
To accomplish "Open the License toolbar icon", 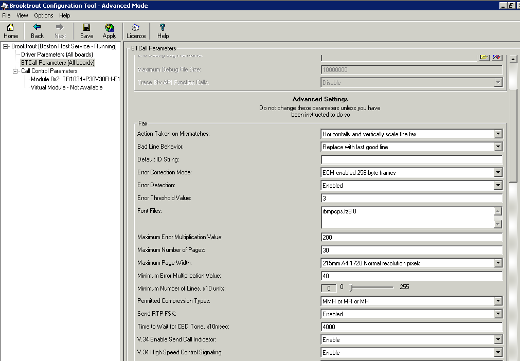I will tap(136, 31).
